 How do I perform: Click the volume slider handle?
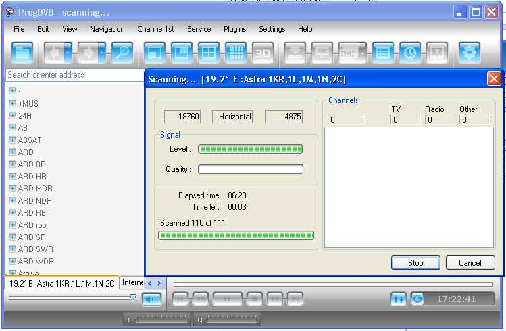coord(133,297)
